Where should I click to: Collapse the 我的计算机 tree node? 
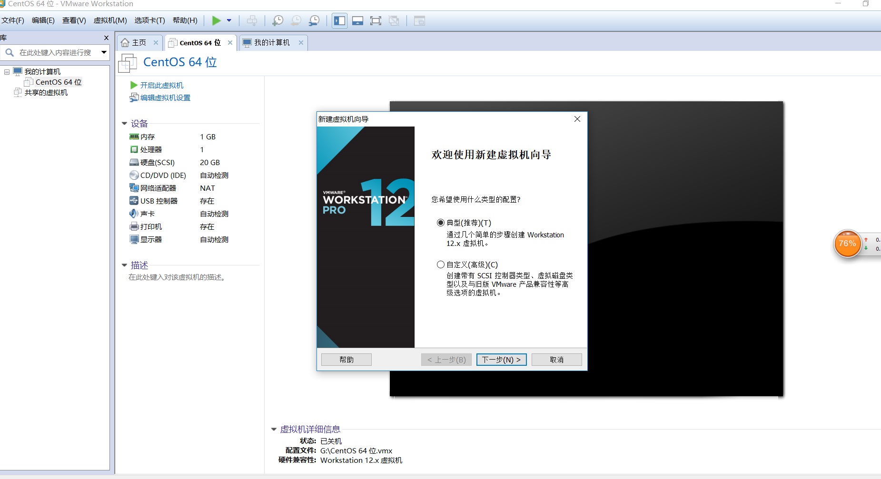click(x=7, y=72)
